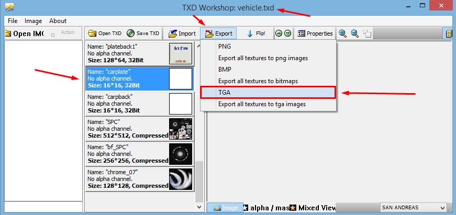The width and height of the screenshot is (456, 215).
Task: Click the Save TXD button
Action: coord(142,33)
